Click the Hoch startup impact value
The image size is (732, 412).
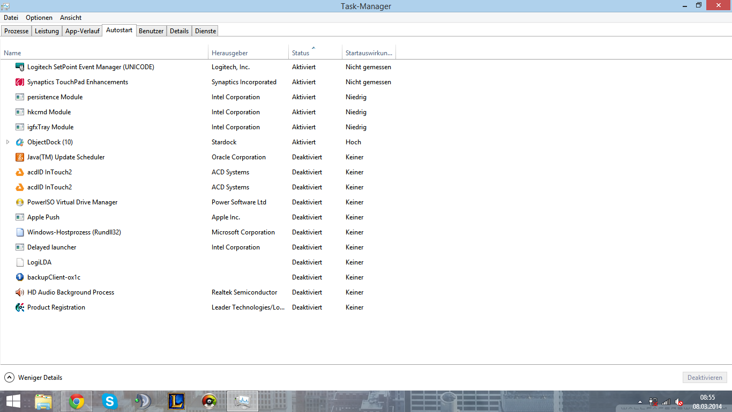tap(353, 142)
